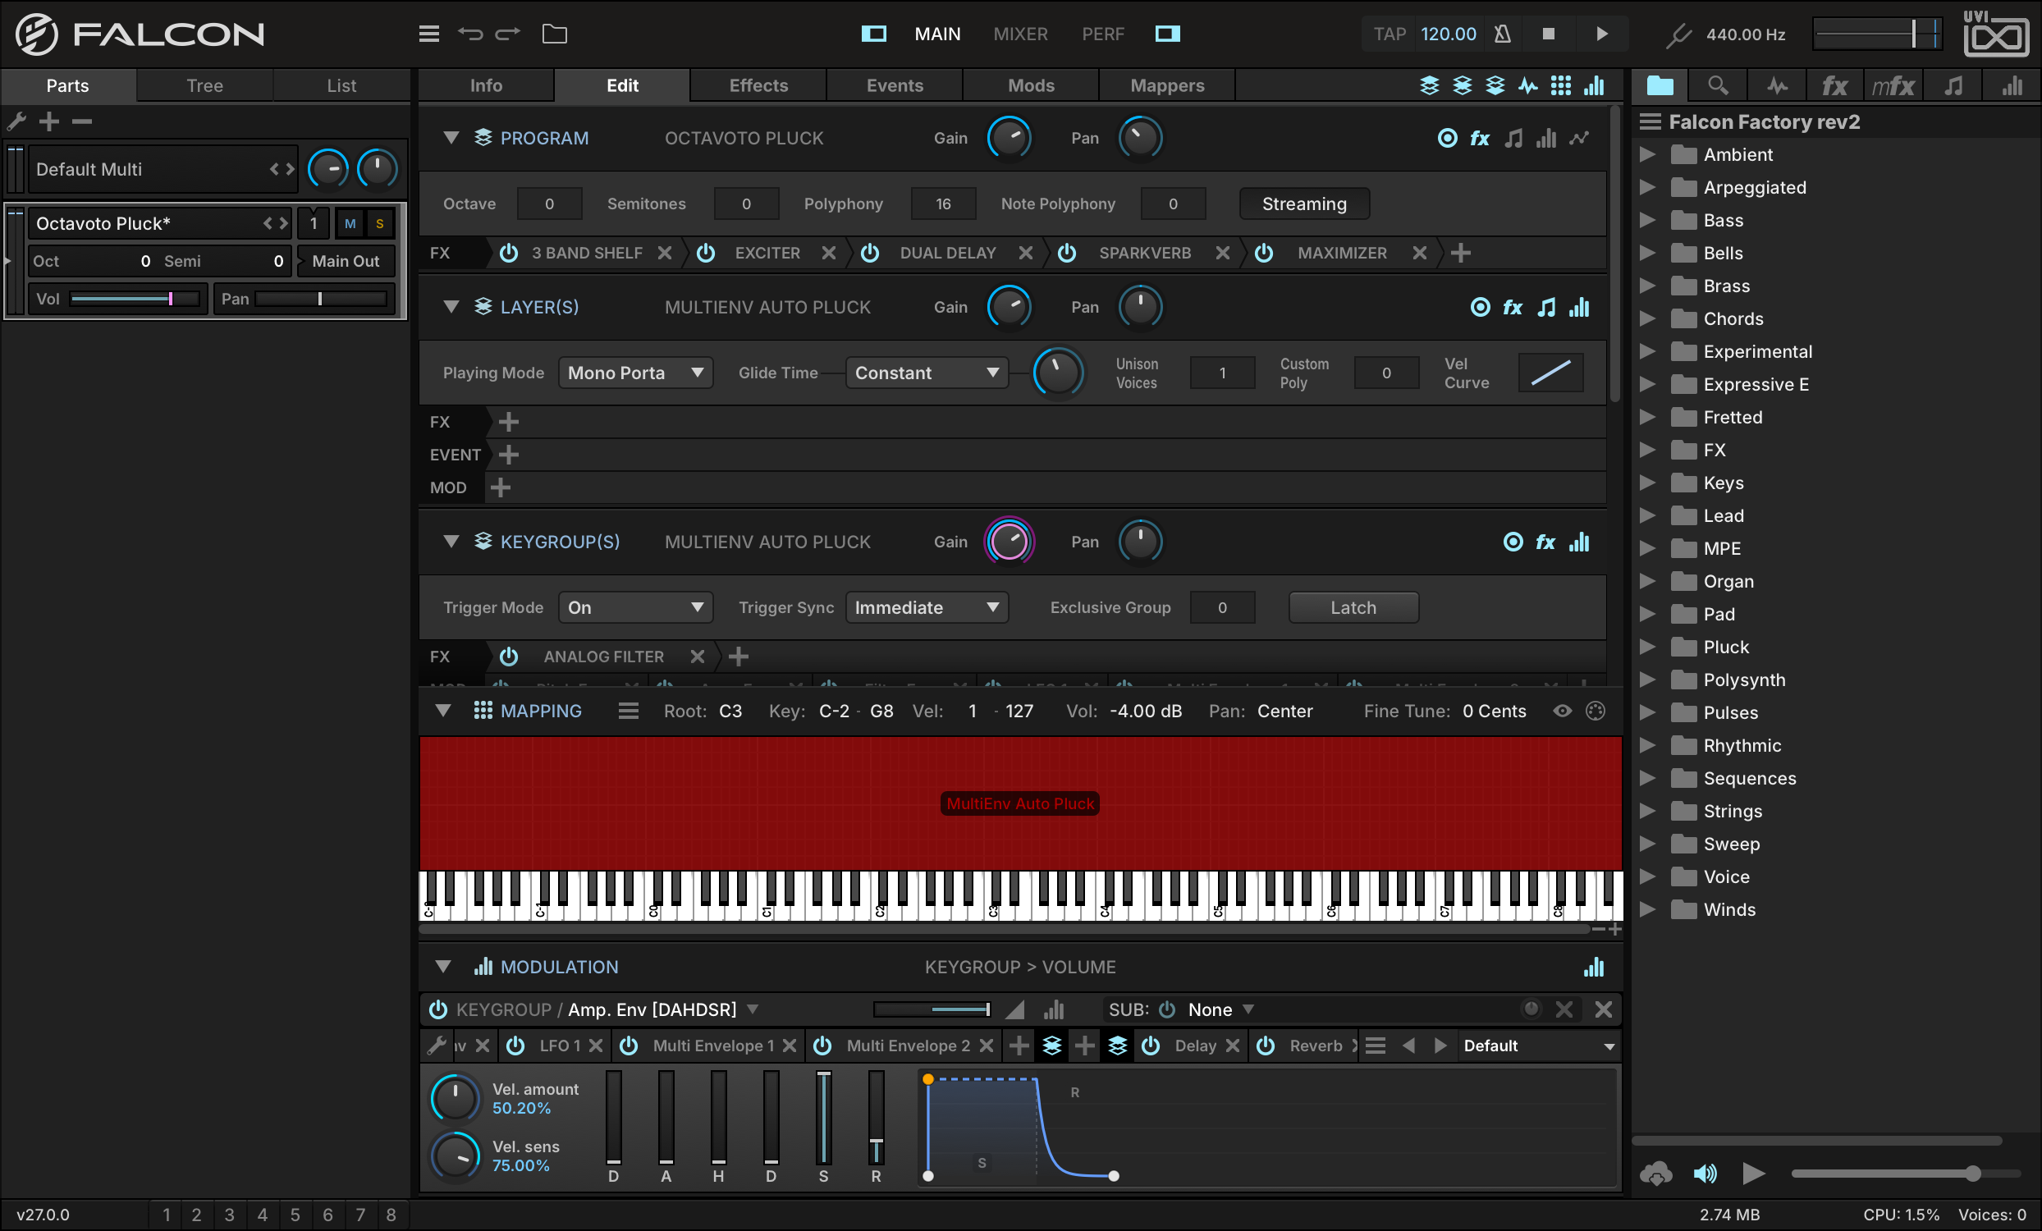Click cloud download icon in browser
2042x1231 pixels.
1655,1173
